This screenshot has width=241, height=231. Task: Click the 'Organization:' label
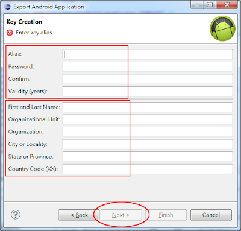click(26, 132)
